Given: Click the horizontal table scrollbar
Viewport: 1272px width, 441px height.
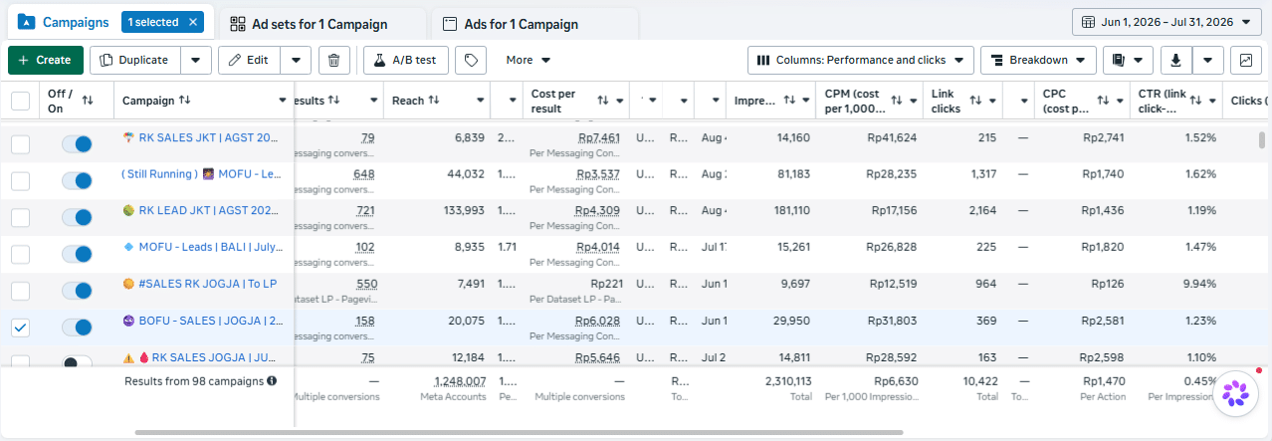Looking at the screenshot, I should point(519,432).
